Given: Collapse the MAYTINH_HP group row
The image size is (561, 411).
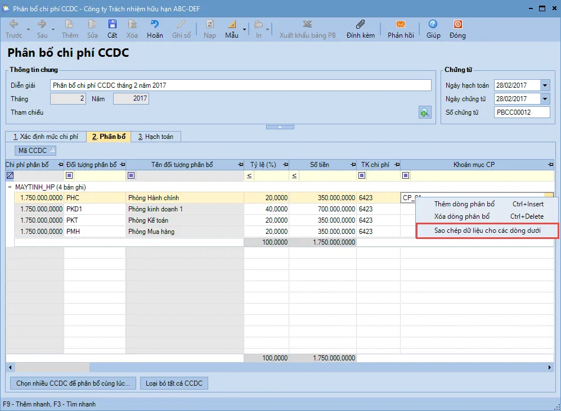Looking at the screenshot, I should (x=10, y=187).
